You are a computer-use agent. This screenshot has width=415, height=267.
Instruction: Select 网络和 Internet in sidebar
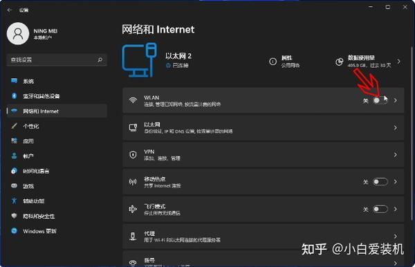[x=57, y=111]
